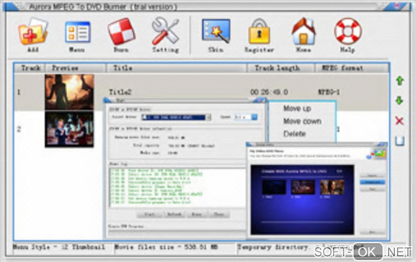Click the Track length column header

(x=281, y=68)
